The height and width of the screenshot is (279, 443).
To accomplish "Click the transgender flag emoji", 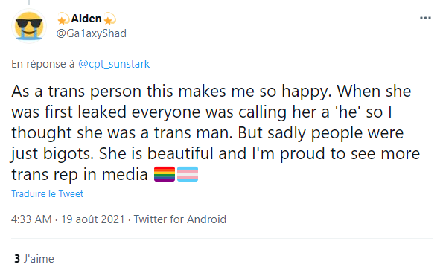I will coord(188,174).
